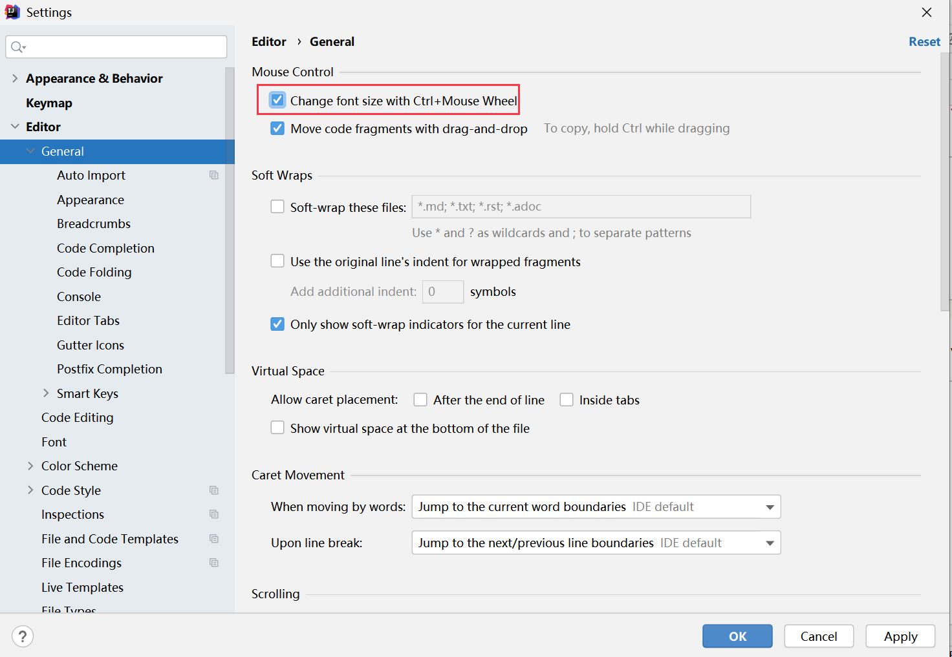Click Apply to save changes
The height and width of the screenshot is (657, 952).
[900, 636]
